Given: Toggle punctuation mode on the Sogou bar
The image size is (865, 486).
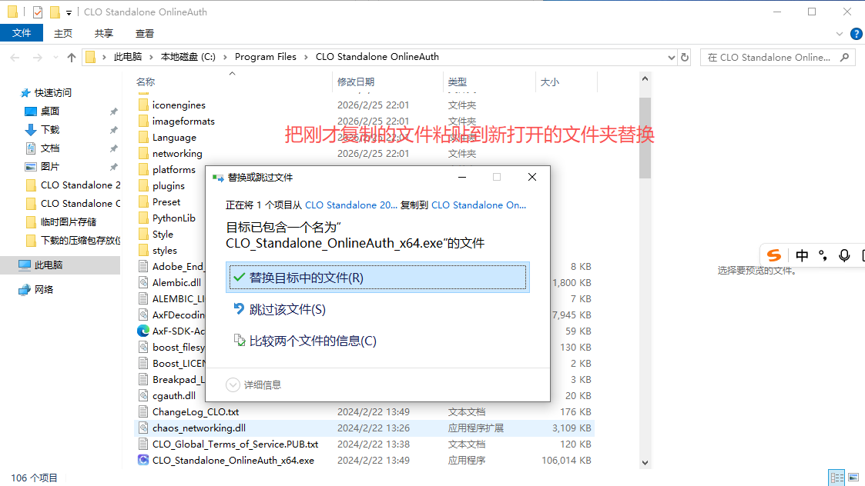Looking at the screenshot, I should pos(823,255).
